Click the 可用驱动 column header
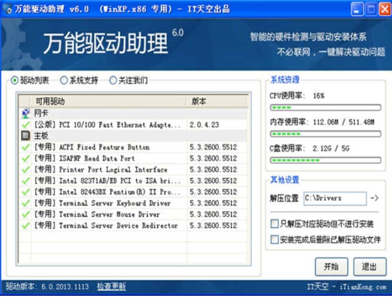Image resolution: width=392 pixels, height=297 pixels. point(108,101)
